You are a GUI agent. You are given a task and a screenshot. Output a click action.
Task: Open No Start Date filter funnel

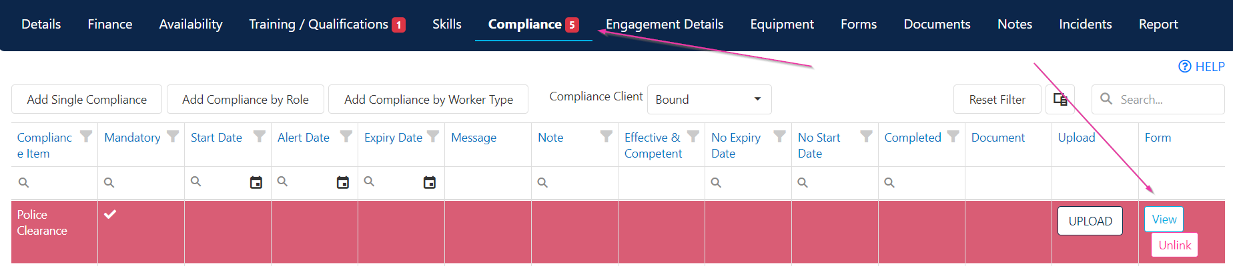[867, 136]
